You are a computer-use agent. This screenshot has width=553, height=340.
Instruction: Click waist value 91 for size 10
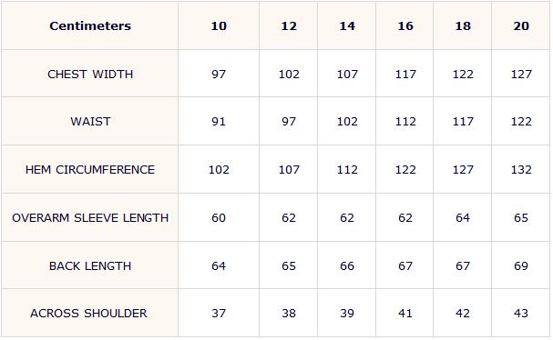point(219,122)
